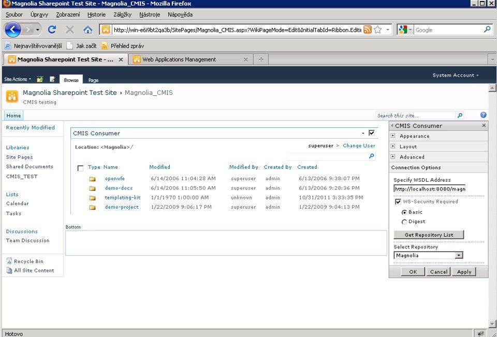497x337 pixels.
Task: Click OK in the tool pane
Action: pos(413,272)
